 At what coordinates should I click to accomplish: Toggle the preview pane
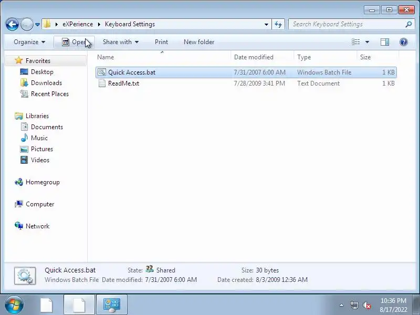[385, 42]
